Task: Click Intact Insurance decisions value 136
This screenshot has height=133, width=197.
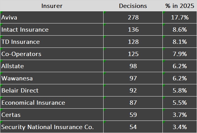Action: click(133, 30)
